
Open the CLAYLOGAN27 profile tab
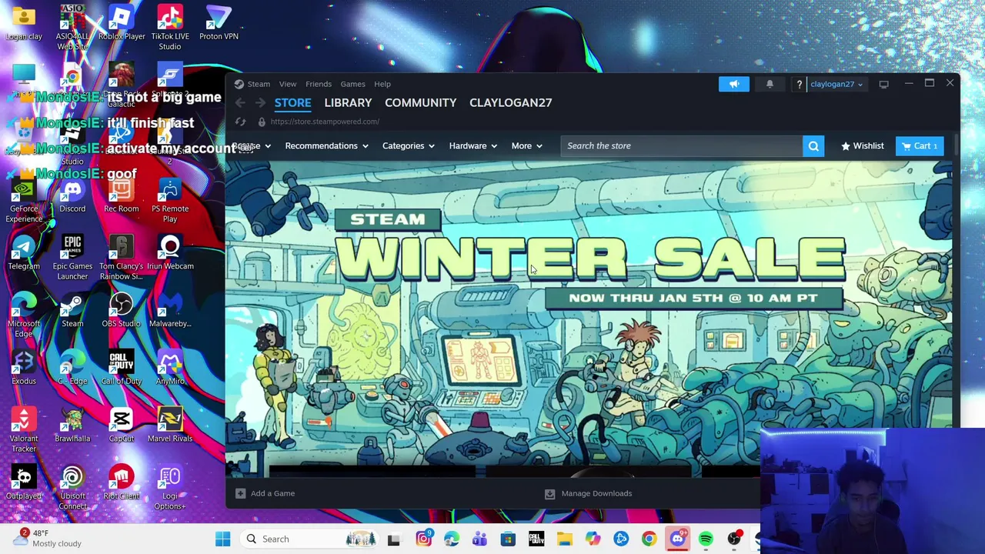click(510, 102)
